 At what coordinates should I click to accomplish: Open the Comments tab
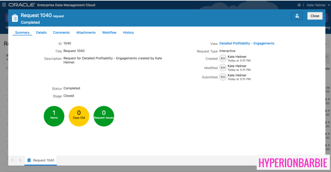tap(61, 33)
